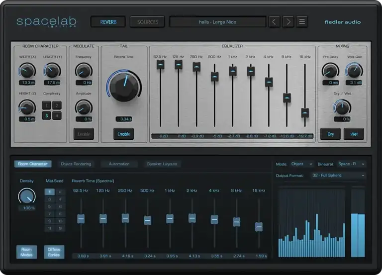Toggle the Tail Enable button
This screenshot has height=275, width=382.
coord(124,134)
